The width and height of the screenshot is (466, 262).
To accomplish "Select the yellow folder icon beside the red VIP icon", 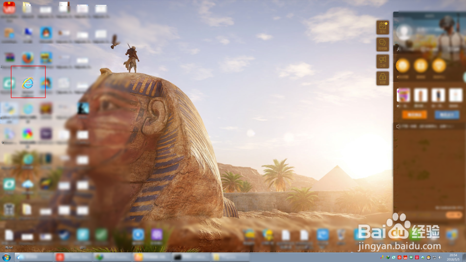I will [27, 8].
